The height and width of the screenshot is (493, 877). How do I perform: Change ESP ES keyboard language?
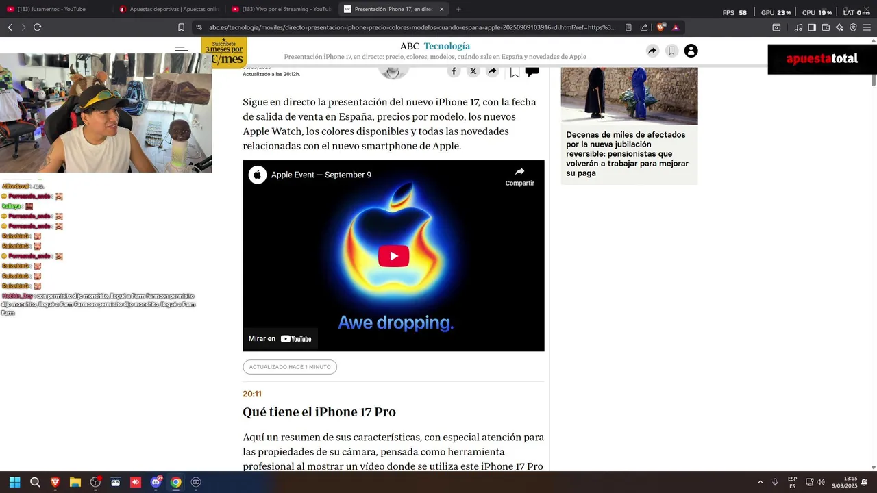tap(793, 482)
